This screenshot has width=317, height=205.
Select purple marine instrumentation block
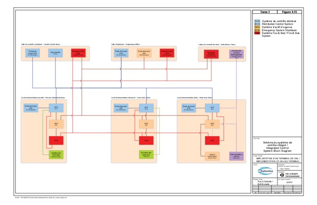point(236,156)
